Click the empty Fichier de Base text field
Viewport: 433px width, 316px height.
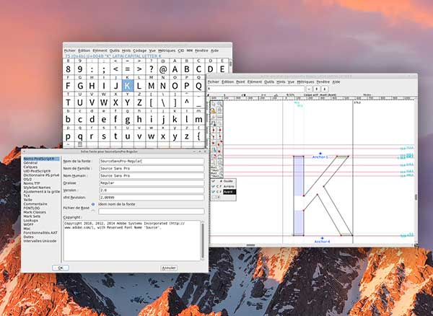coord(152,211)
